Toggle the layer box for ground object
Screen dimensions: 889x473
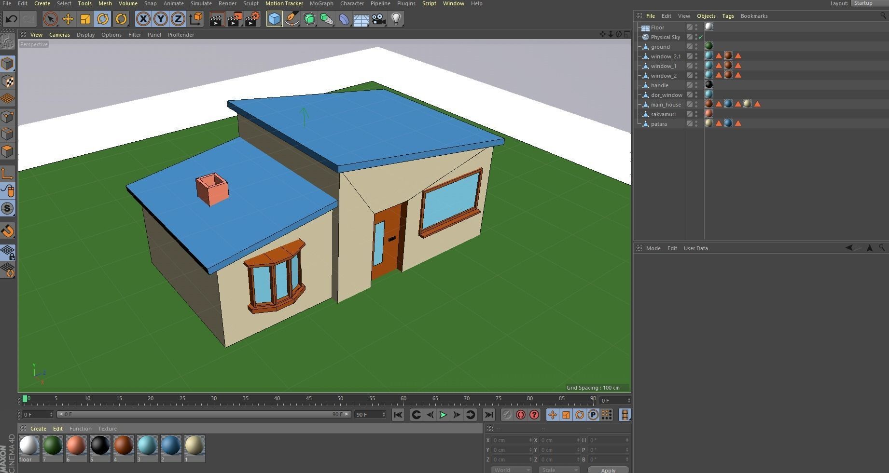click(690, 47)
